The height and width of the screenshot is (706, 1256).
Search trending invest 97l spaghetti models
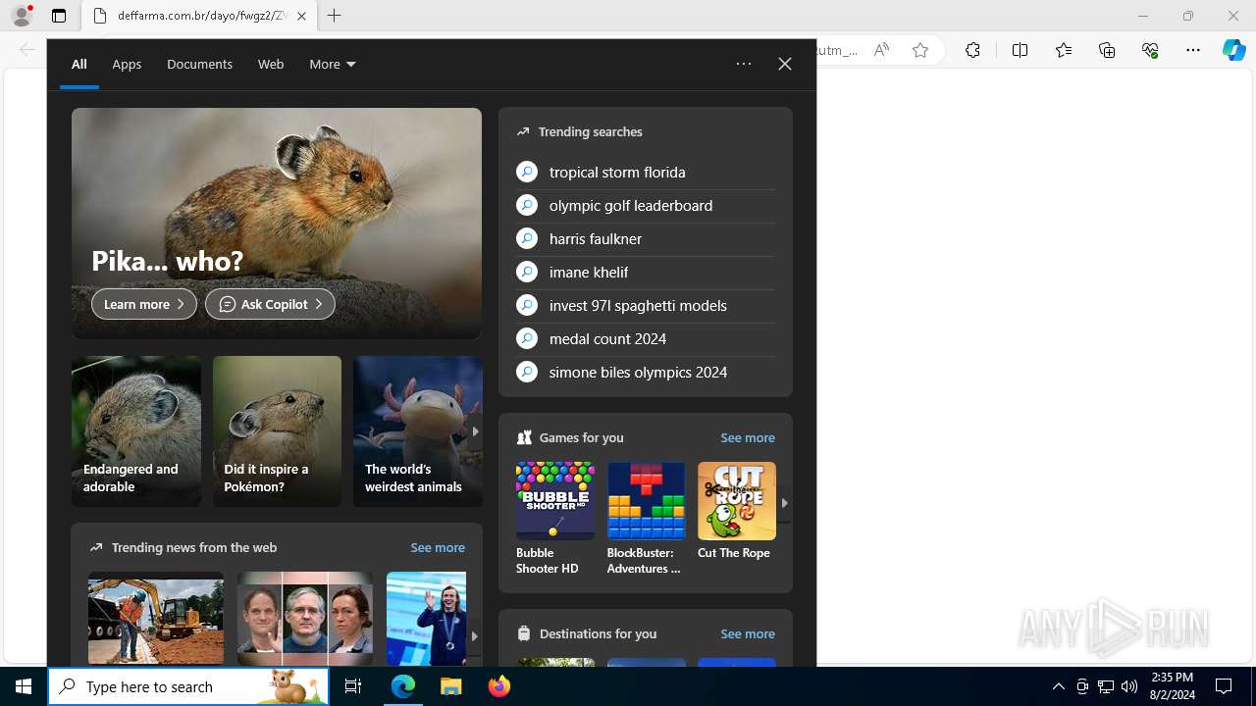(x=646, y=305)
